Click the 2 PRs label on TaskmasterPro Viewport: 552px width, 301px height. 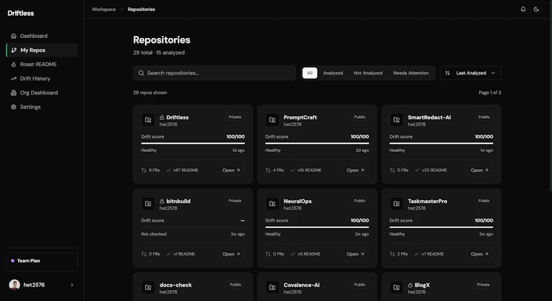pyautogui.click(x=402, y=254)
